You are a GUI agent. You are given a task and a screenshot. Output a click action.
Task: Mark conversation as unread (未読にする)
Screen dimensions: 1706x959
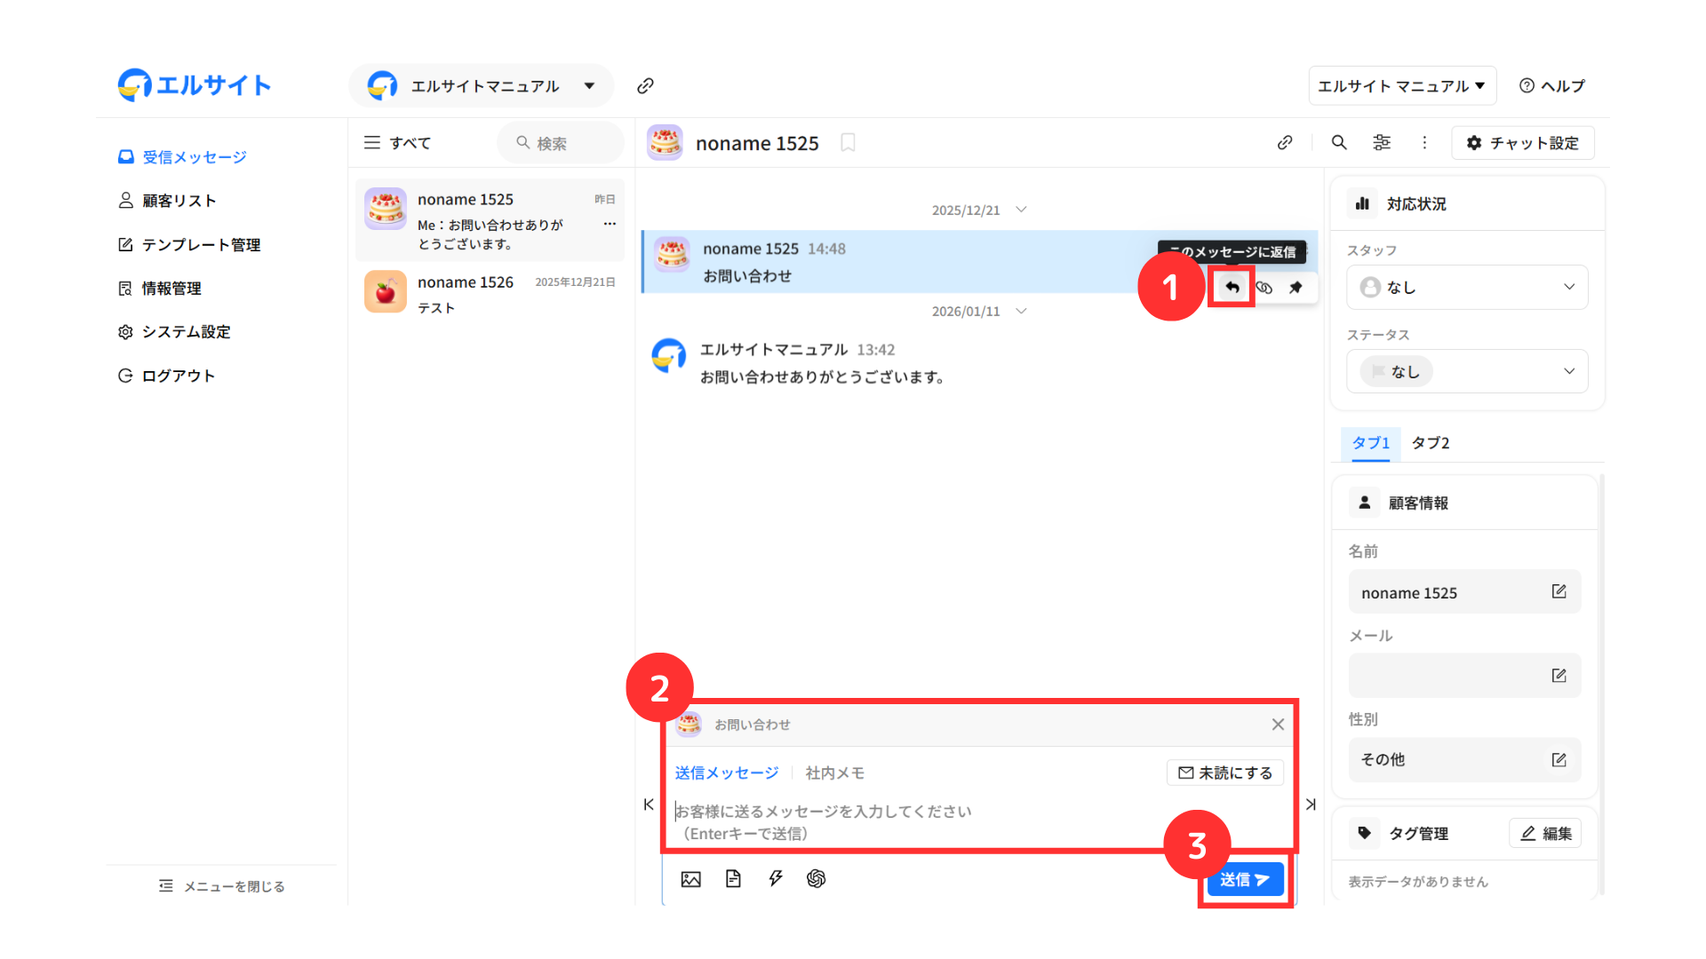point(1224,773)
